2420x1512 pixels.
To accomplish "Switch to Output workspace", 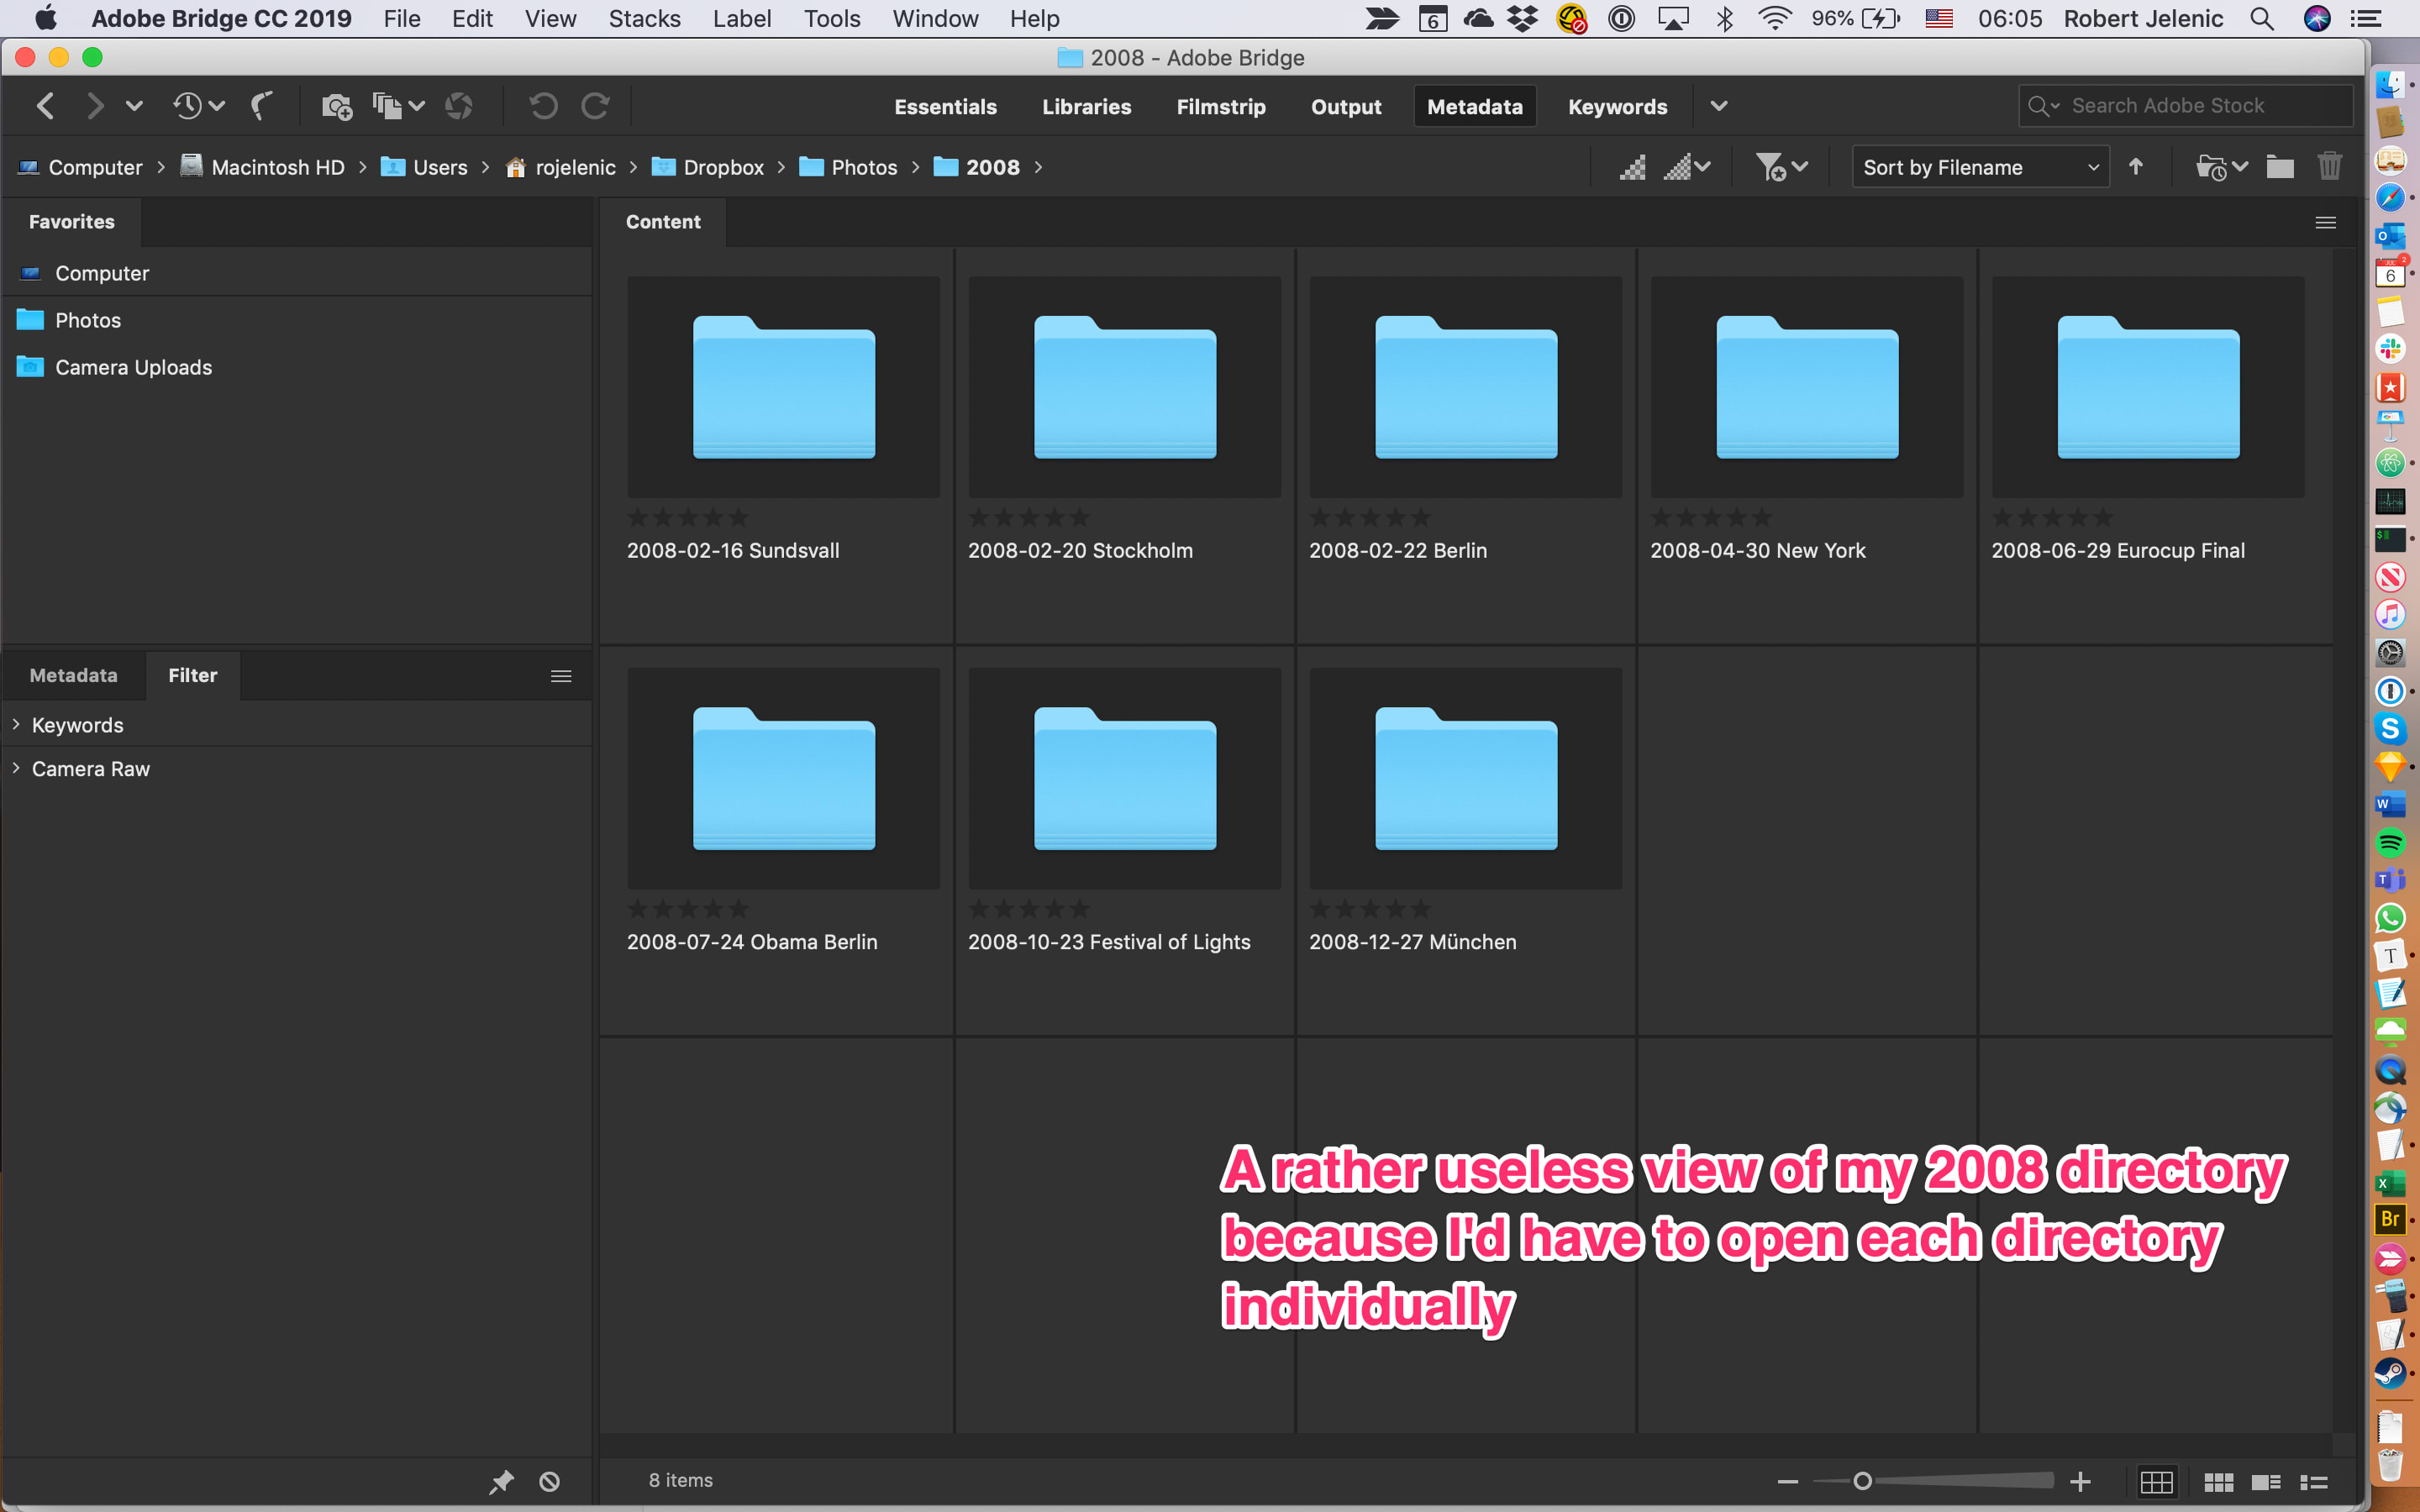I will coord(1346,107).
